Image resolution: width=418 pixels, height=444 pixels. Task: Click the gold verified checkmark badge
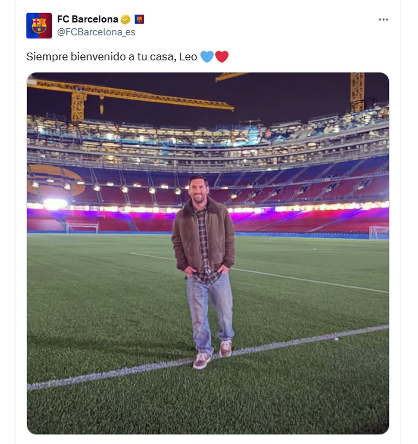(x=125, y=20)
